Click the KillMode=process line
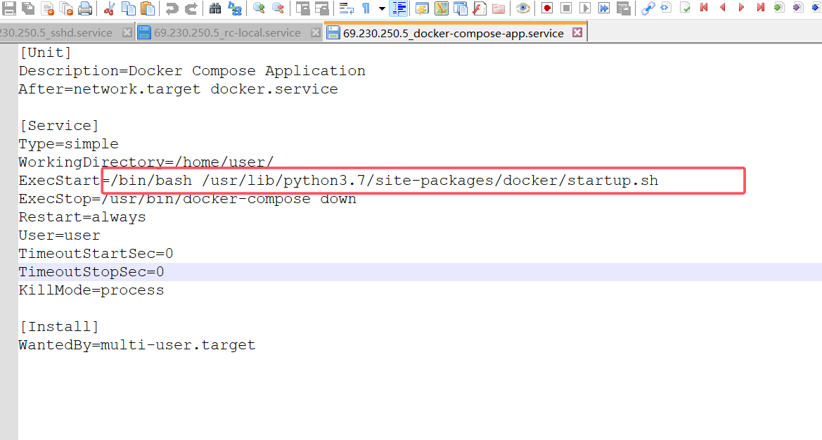This screenshot has height=440, width=822. click(x=91, y=290)
